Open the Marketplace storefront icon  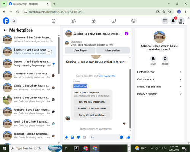(114, 21)
